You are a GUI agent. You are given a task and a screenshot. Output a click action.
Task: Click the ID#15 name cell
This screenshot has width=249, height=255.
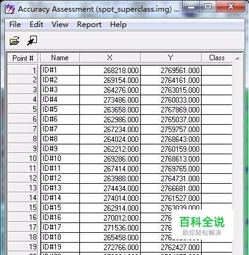(x=60, y=208)
